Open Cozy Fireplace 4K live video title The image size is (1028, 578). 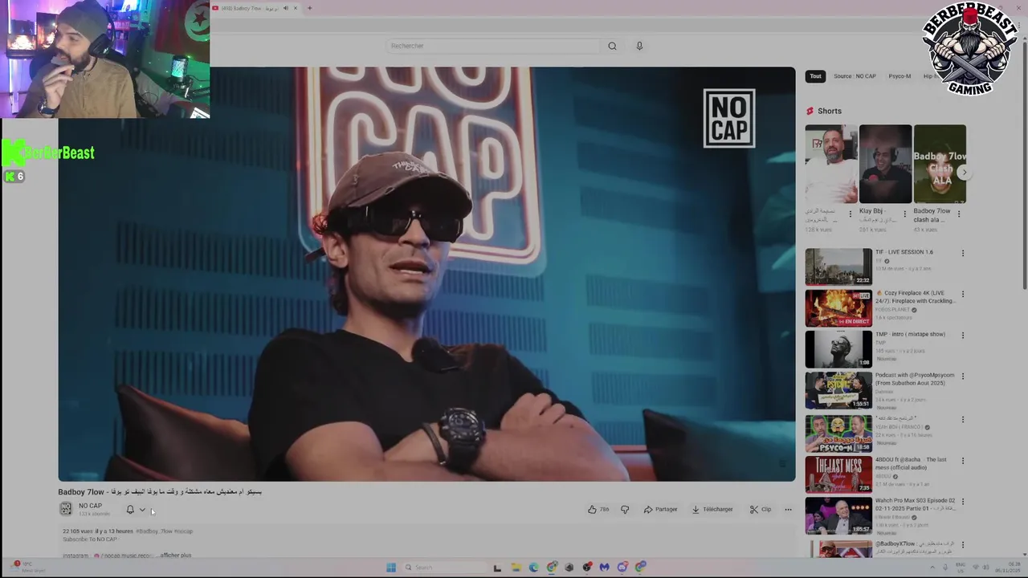(x=914, y=297)
